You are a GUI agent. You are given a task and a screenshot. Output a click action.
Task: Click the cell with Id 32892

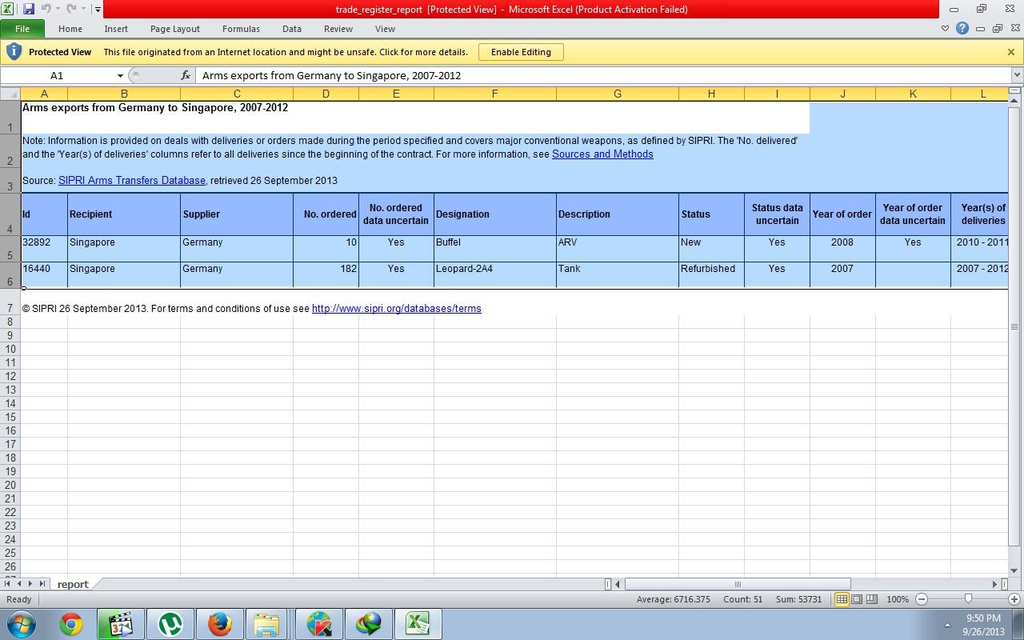(x=44, y=248)
